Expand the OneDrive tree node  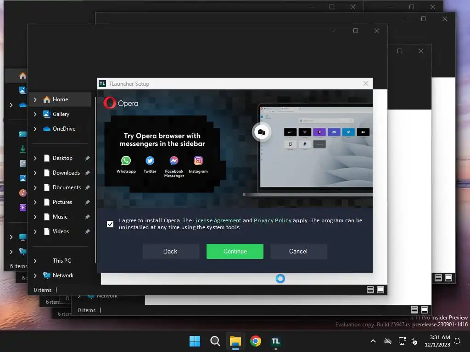click(x=35, y=129)
